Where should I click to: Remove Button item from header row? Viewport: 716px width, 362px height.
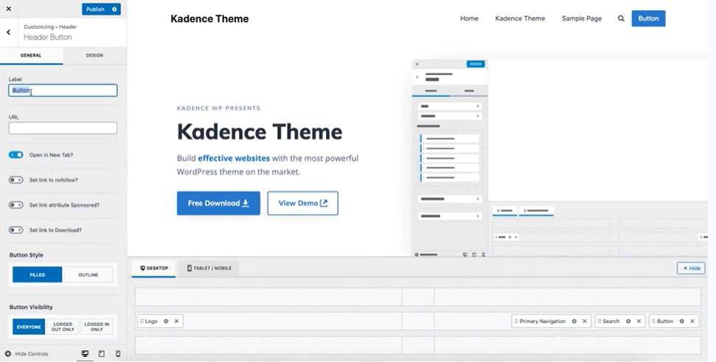[692, 322]
